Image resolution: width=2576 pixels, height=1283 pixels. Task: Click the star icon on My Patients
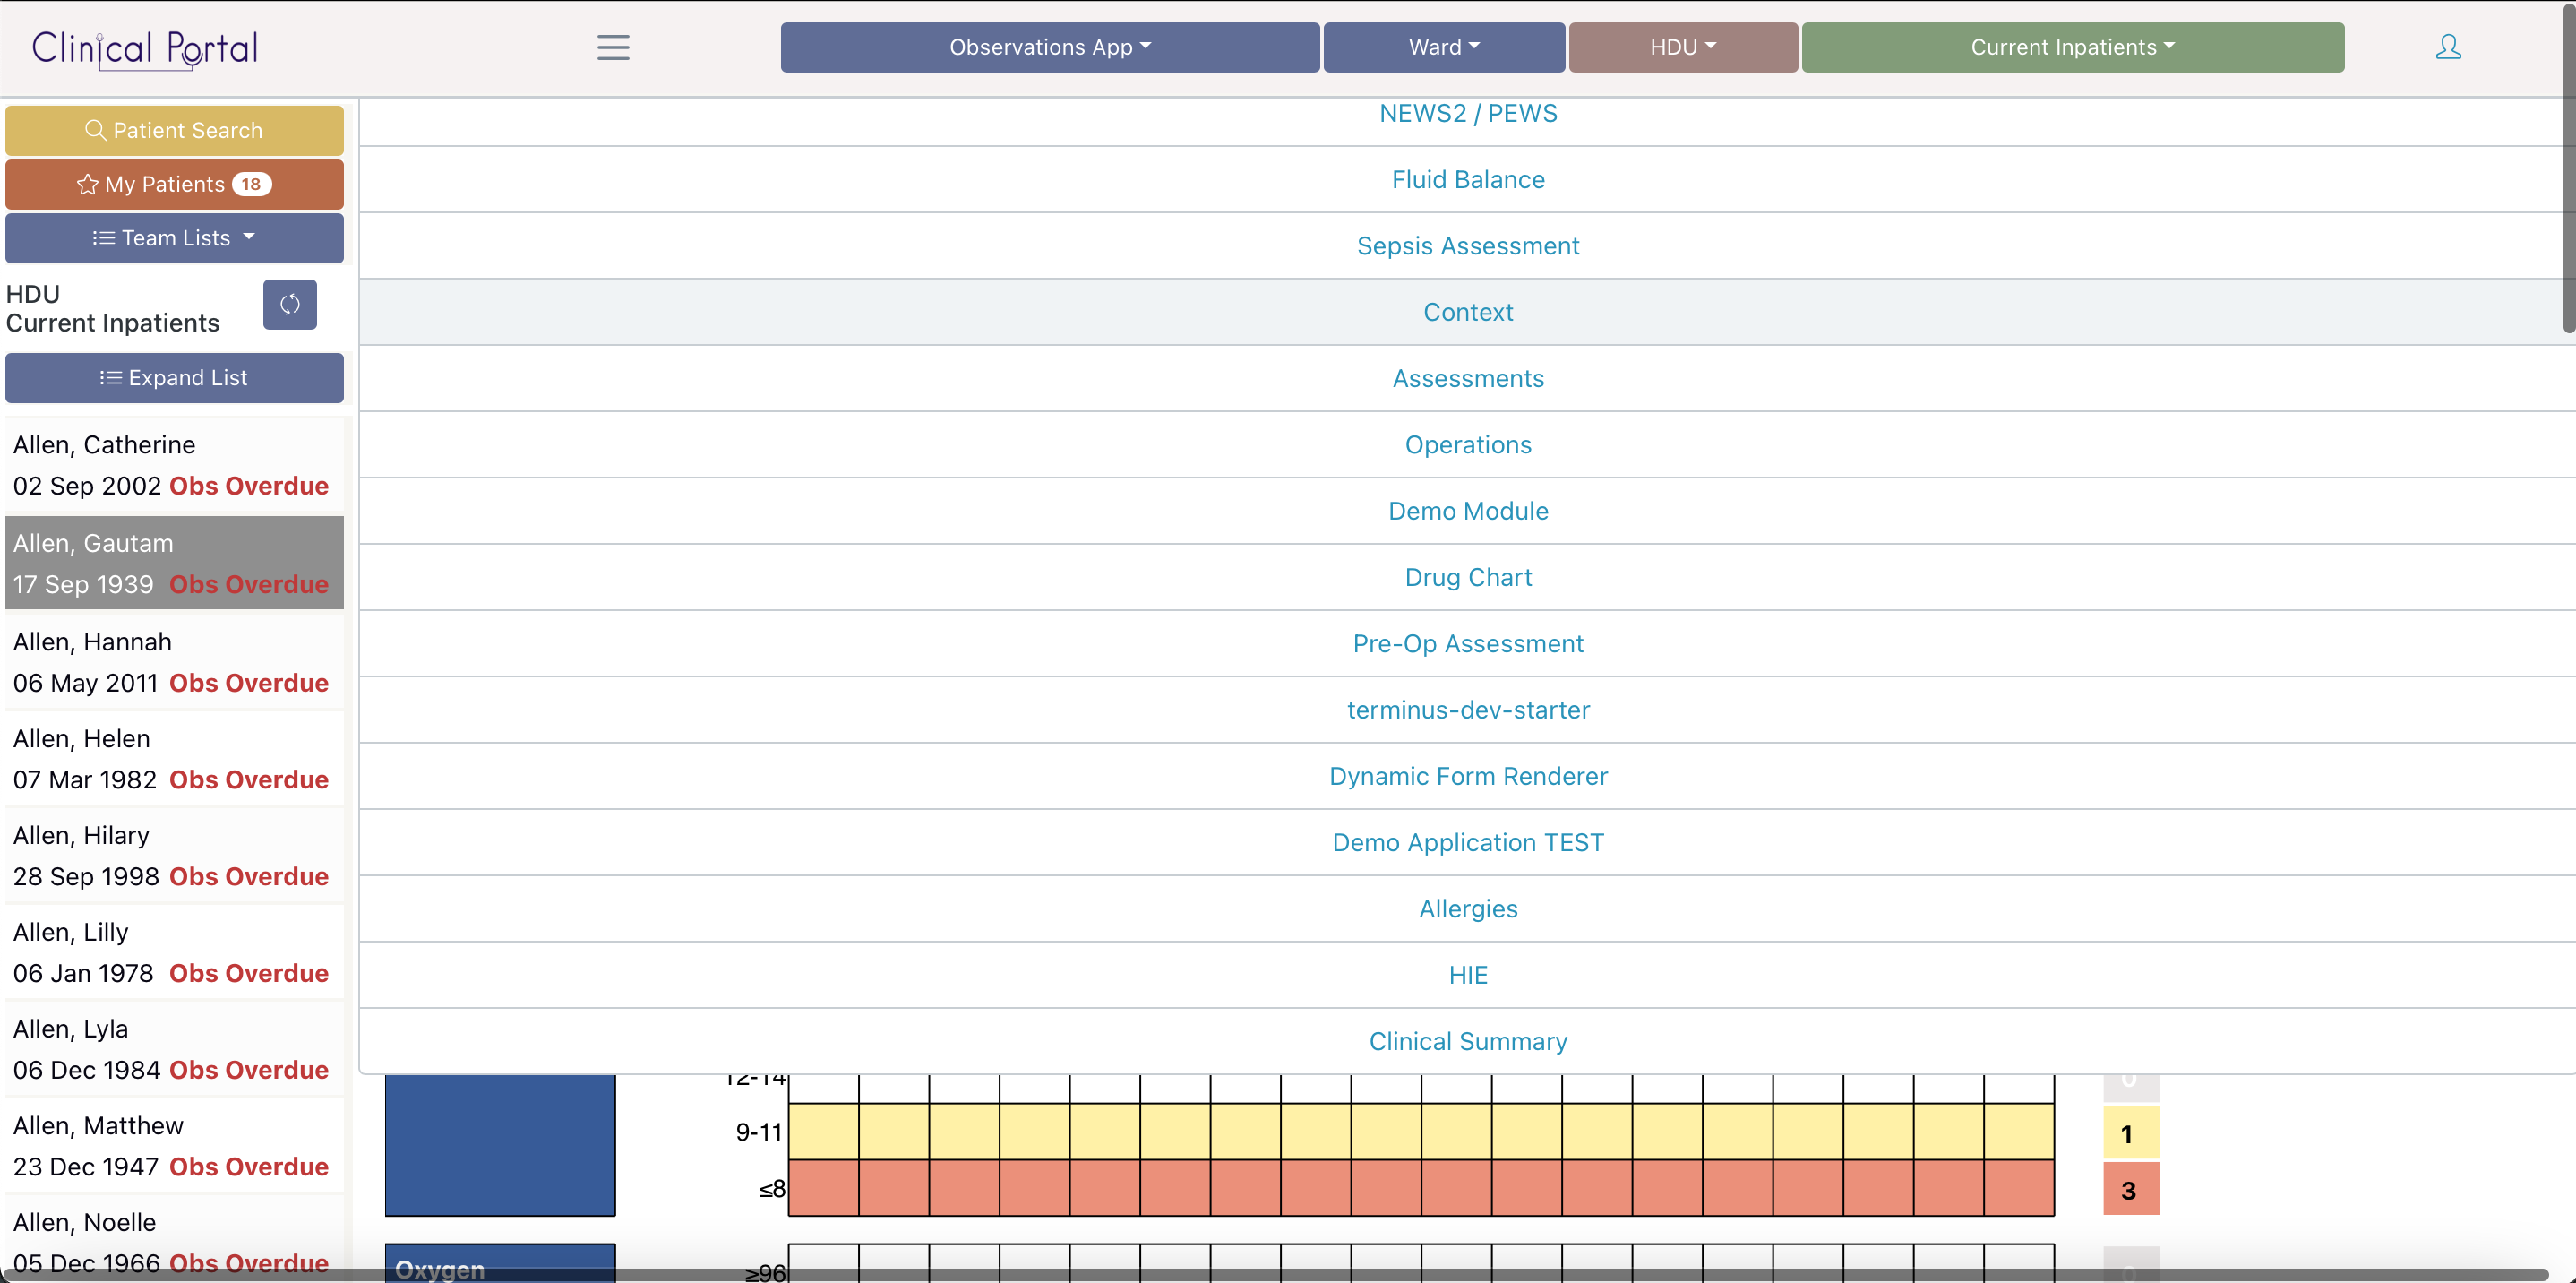[x=87, y=184]
